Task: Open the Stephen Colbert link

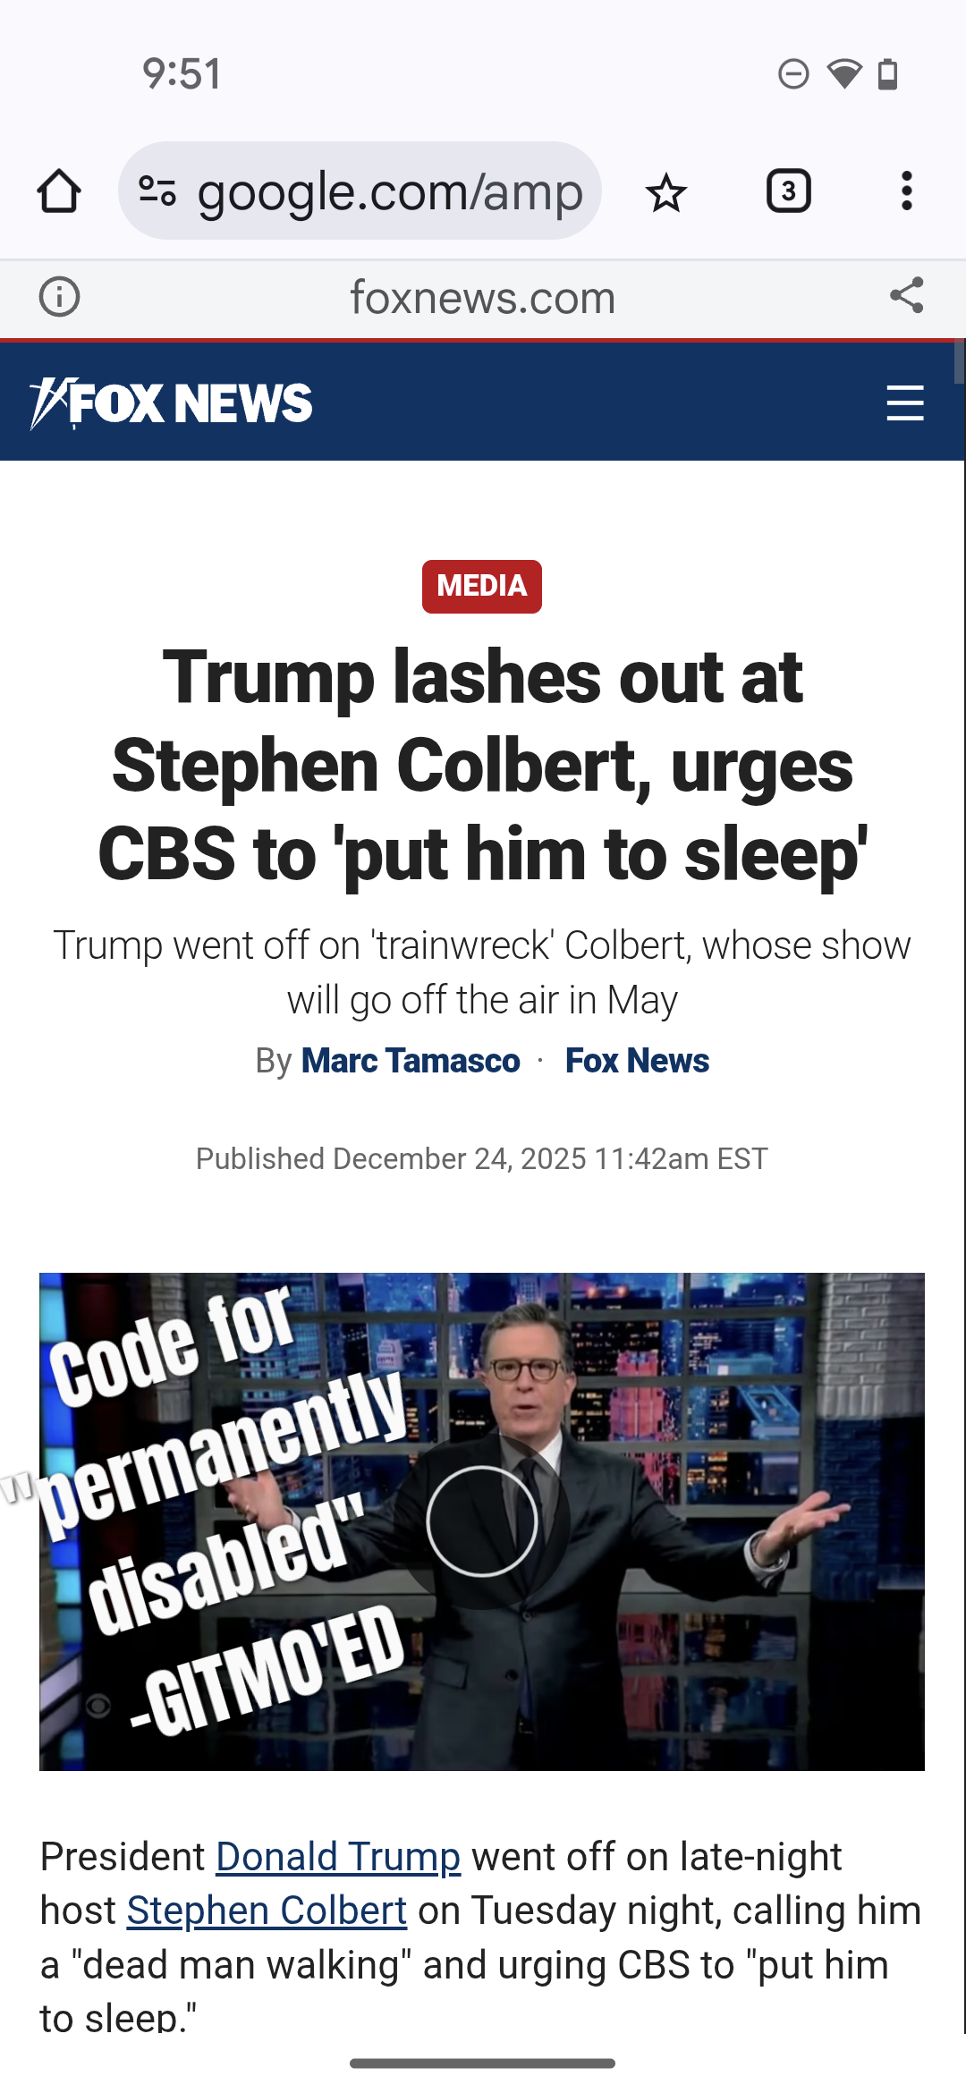Action: pyautogui.click(x=267, y=1911)
